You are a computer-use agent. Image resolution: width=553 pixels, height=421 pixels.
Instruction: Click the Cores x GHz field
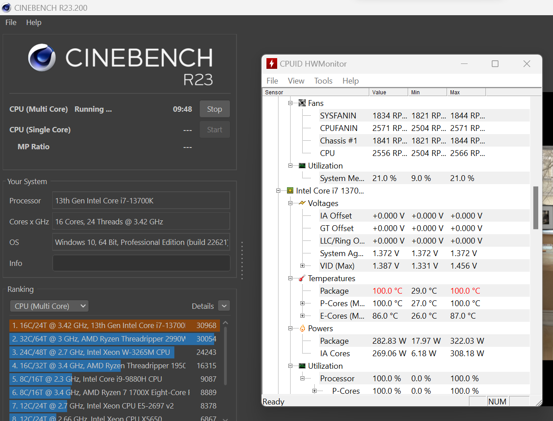click(x=141, y=221)
